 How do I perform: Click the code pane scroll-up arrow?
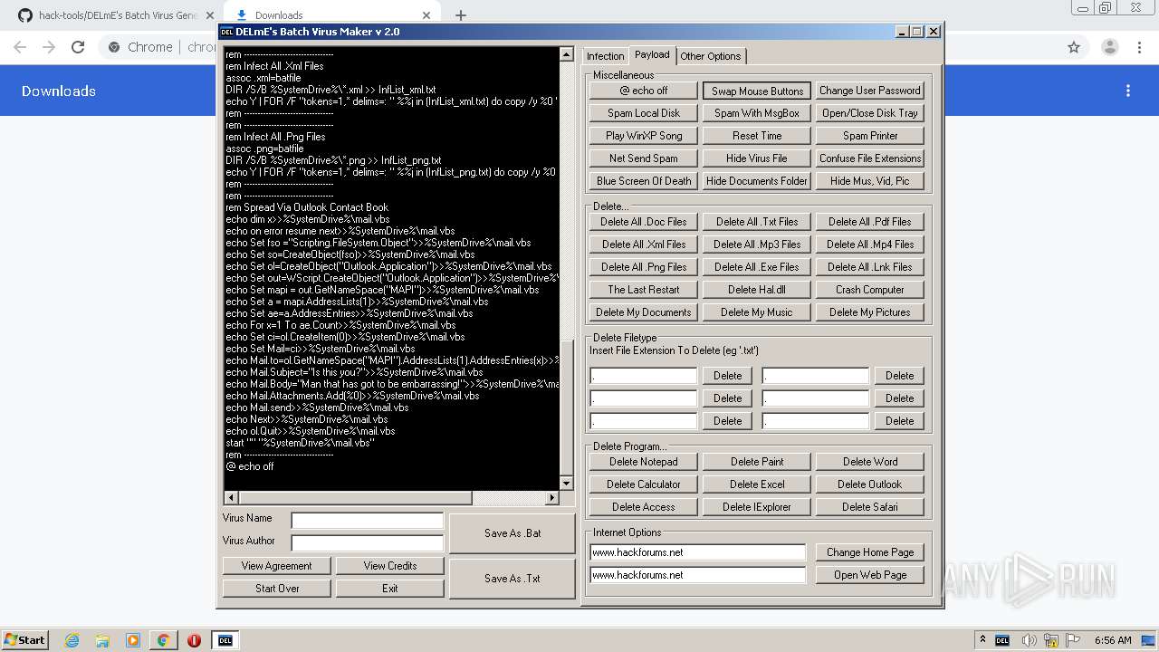coord(567,54)
